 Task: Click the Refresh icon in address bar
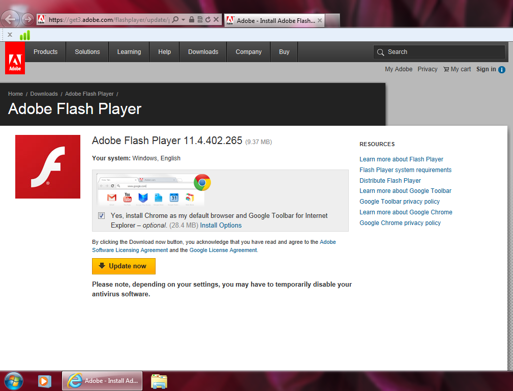[x=208, y=20]
